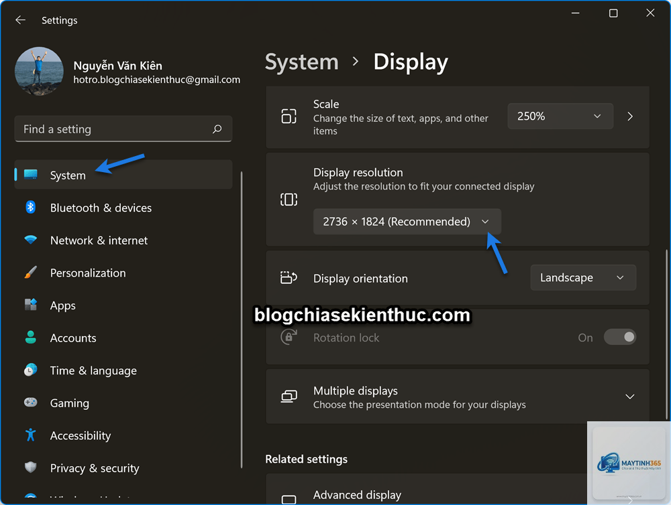The image size is (671, 505).
Task: Click the Privacy & security shield icon
Action: pyautogui.click(x=30, y=467)
